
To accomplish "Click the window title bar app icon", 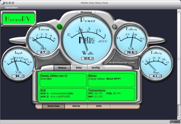I will click(x=3, y=3).
